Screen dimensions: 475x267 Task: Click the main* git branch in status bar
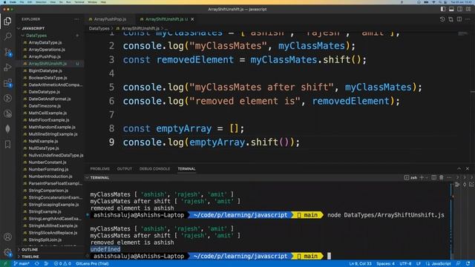click(22, 264)
